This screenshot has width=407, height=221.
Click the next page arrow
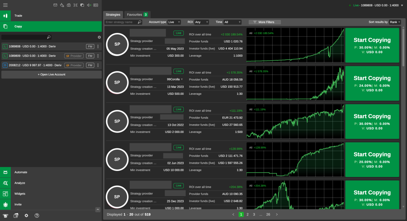click(x=277, y=215)
